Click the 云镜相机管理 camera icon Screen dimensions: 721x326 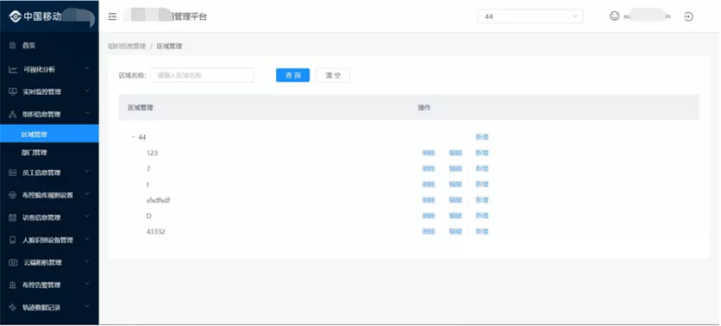click(13, 263)
